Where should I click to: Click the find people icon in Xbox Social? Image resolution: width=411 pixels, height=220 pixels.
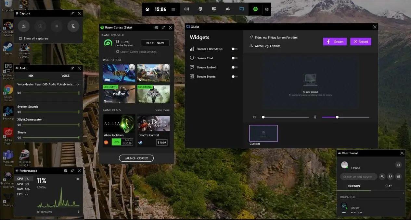tap(382, 177)
